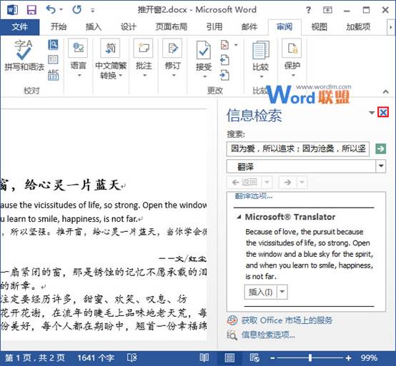The width and height of the screenshot is (396, 366).
Task: Open ribbon display options button
Action: [x=327, y=10]
